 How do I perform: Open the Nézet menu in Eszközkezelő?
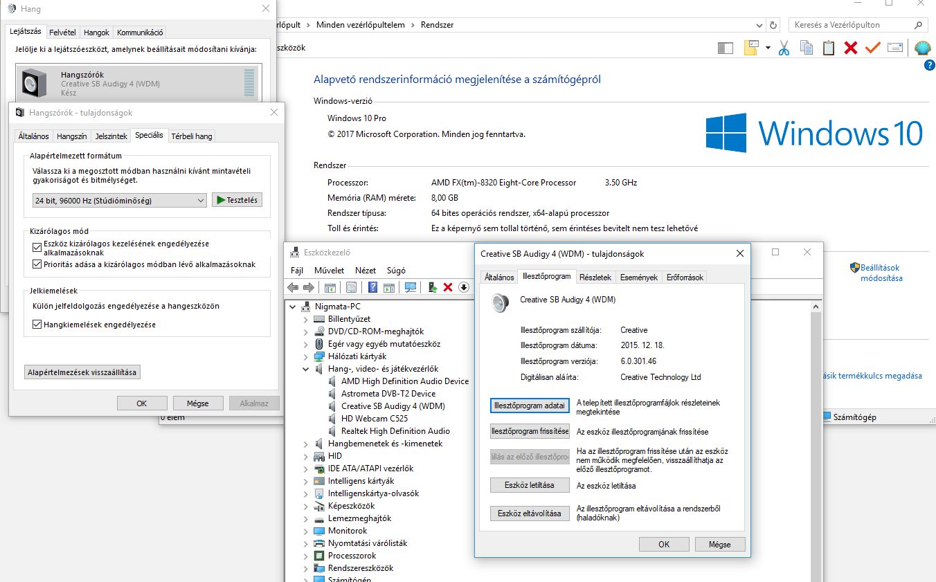(366, 271)
